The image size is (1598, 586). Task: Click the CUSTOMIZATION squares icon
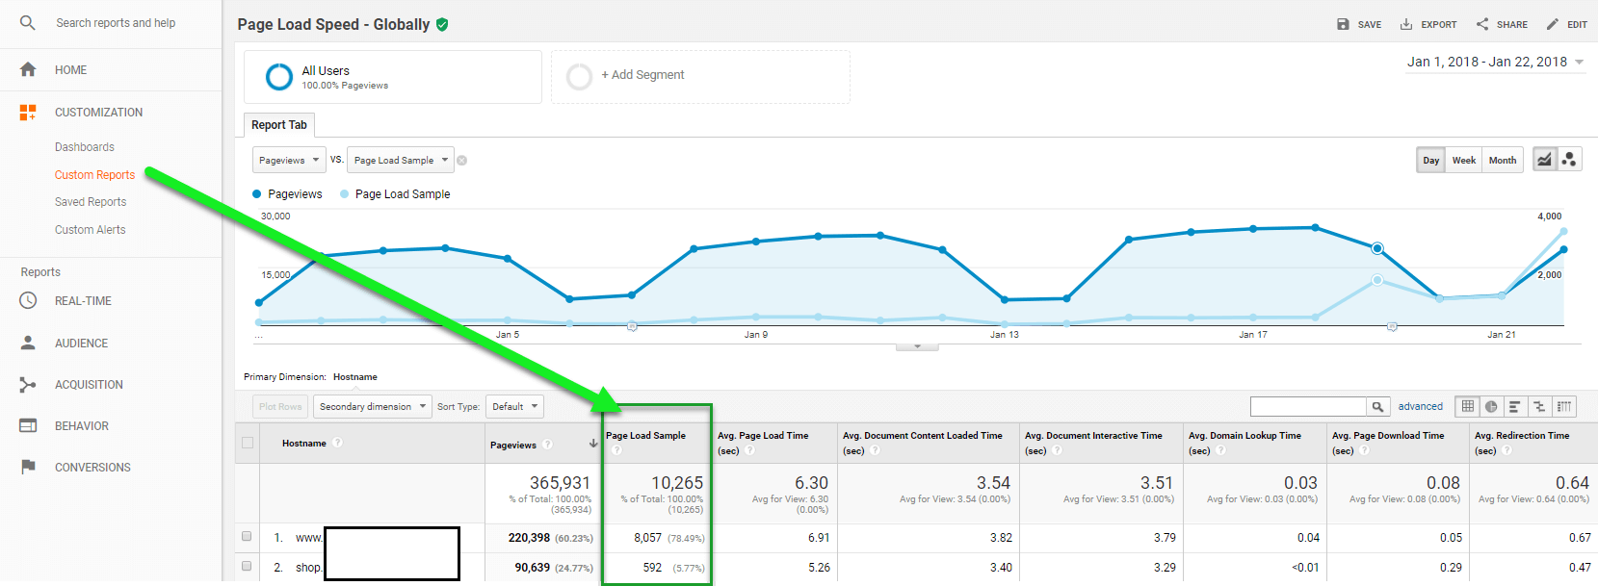tap(28, 113)
